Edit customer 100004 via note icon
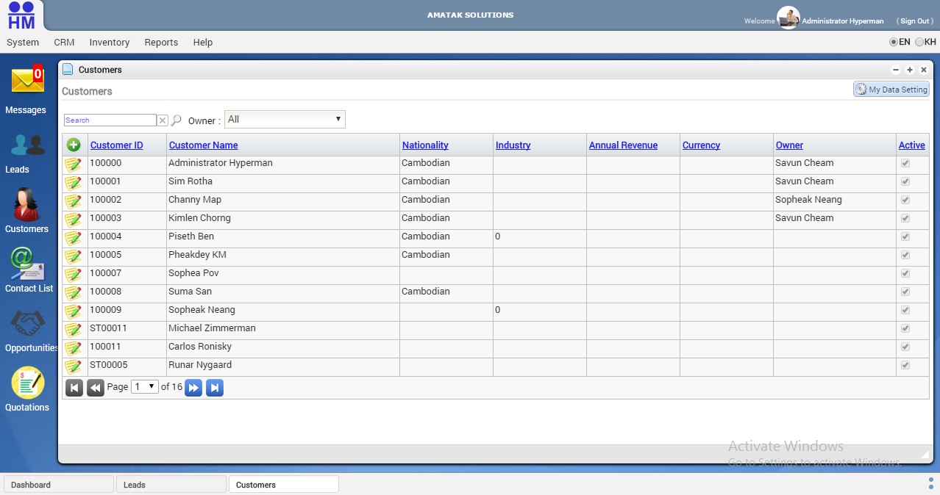940x495 pixels. (73, 237)
